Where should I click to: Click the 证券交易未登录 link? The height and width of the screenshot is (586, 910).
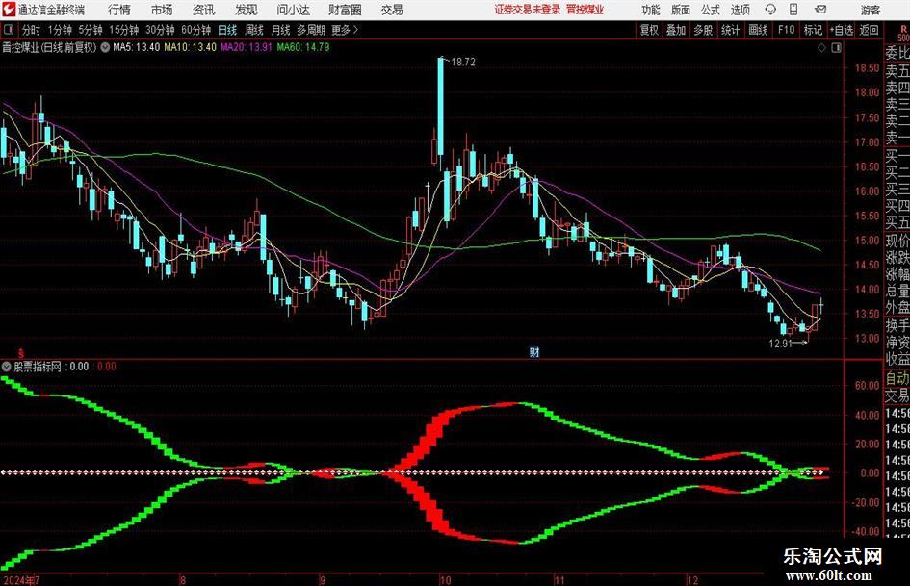(x=528, y=10)
